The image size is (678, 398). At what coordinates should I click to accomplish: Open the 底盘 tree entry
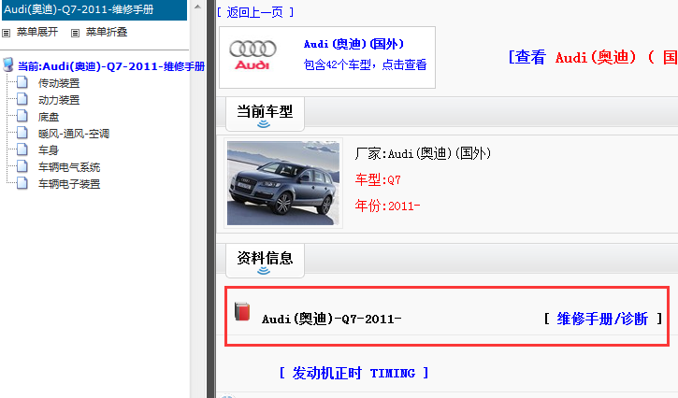pyautogui.click(x=49, y=117)
